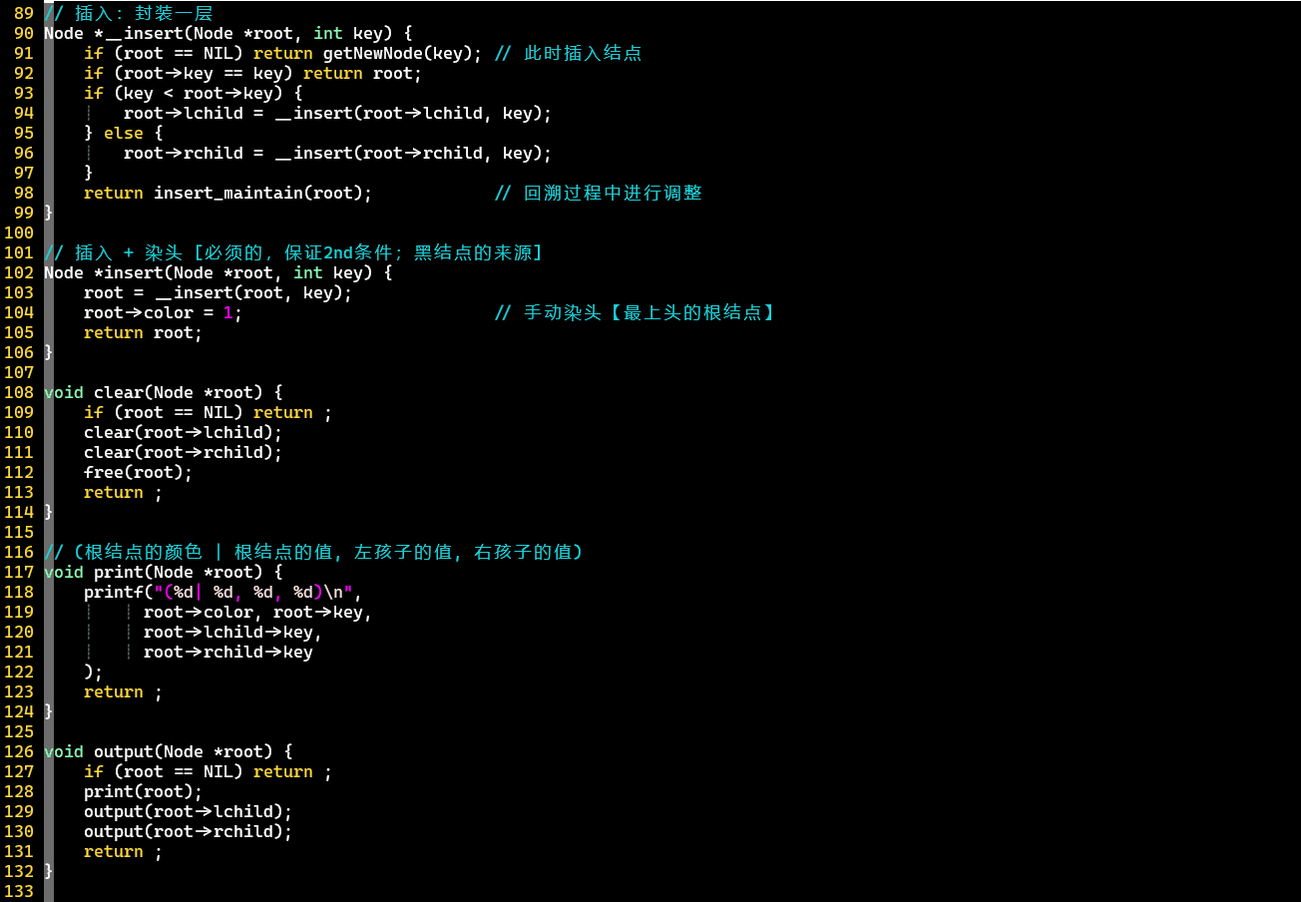
Task: Click 'return root;' on line 92
Action: [x=363, y=73]
